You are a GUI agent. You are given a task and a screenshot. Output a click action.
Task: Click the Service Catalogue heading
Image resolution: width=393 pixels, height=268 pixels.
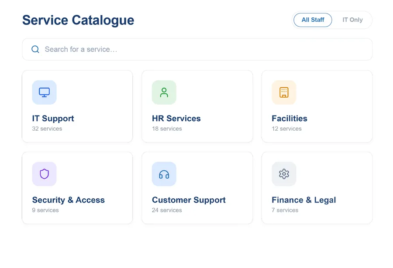[x=78, y=20]
